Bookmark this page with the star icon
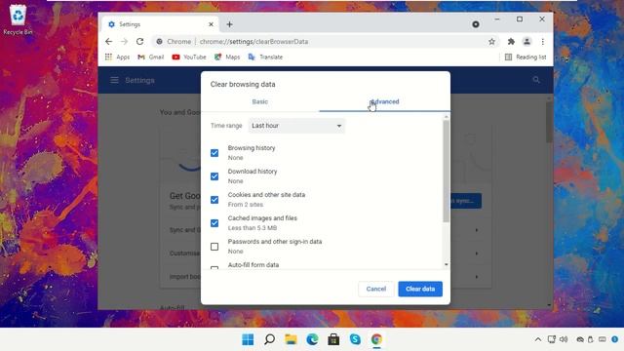 (x=491, y=41)
